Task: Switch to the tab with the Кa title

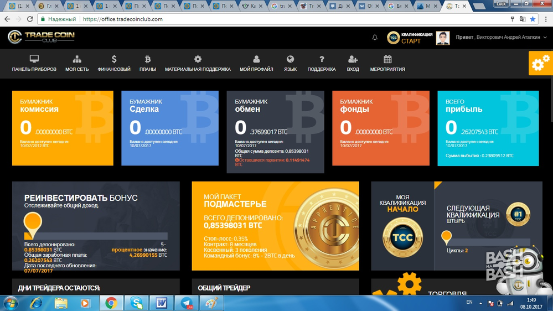Action: coord(253,6)
